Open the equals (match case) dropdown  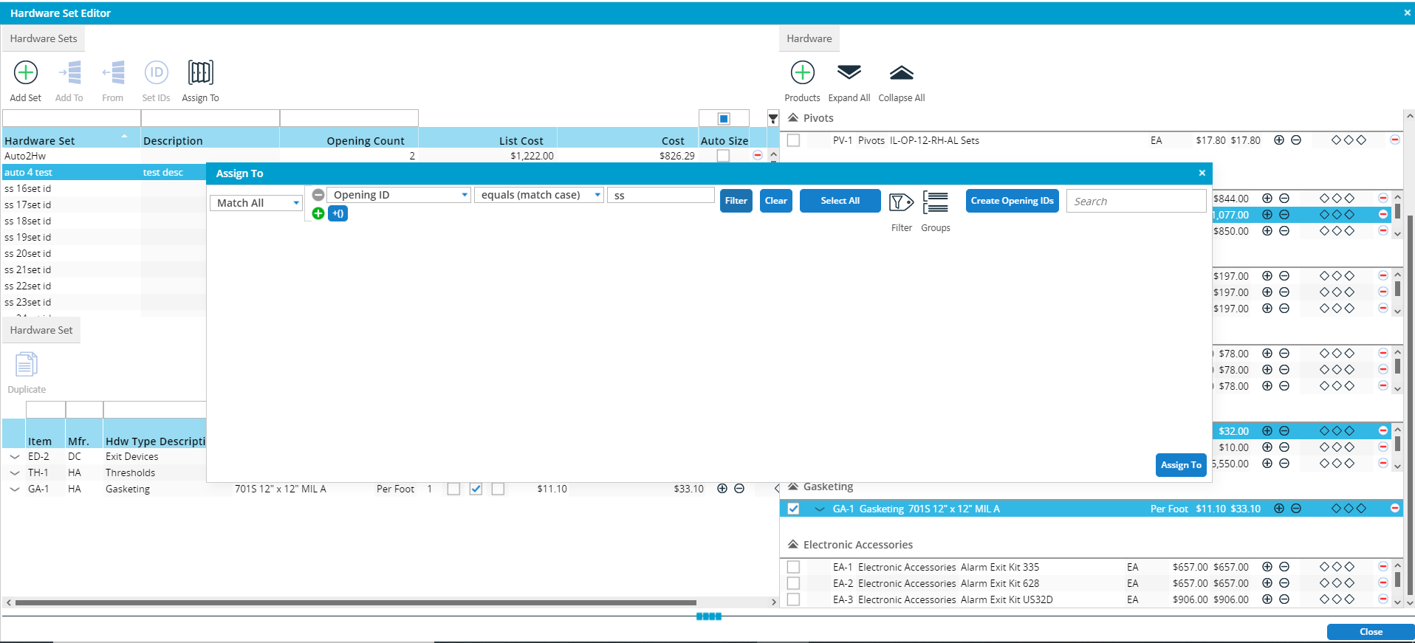538,195
